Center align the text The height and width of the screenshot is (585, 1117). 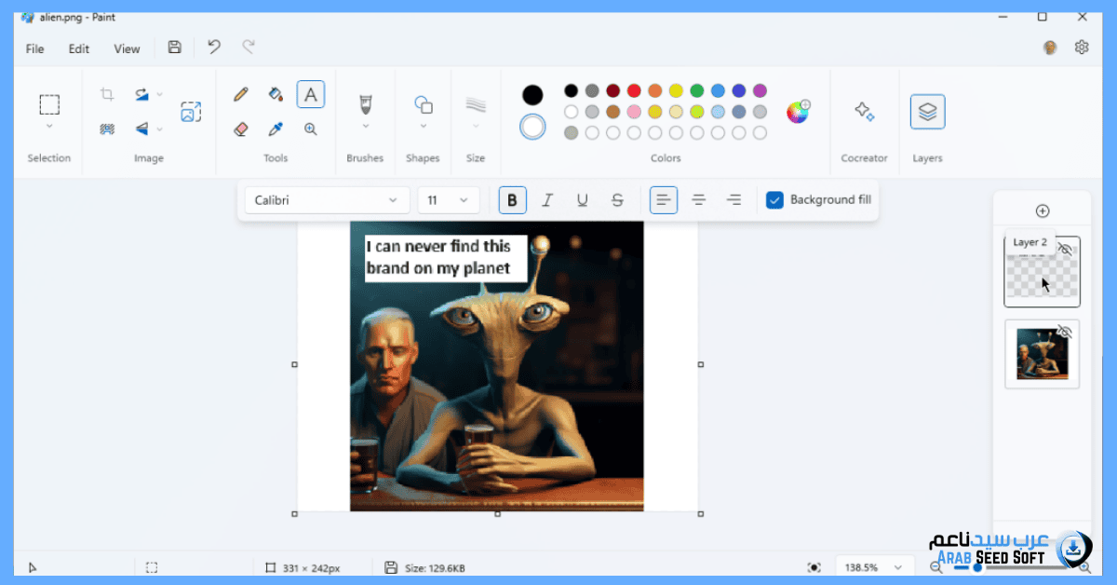[x=698, y=200]
